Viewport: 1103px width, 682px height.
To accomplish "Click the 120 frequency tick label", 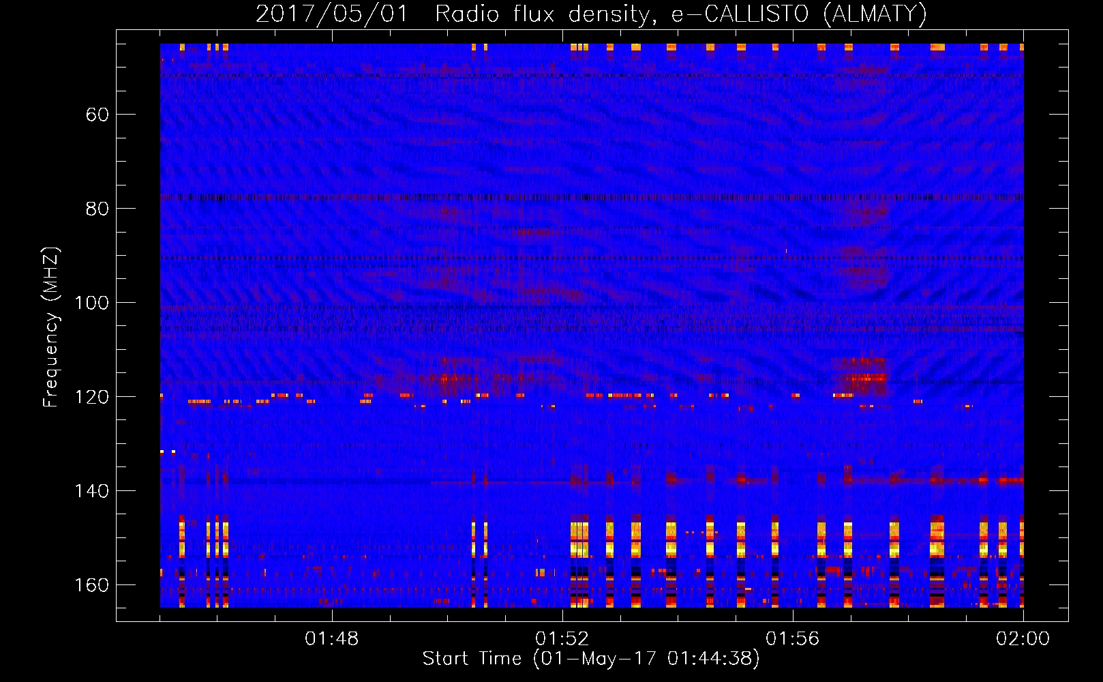I will (x=92, y=397).
